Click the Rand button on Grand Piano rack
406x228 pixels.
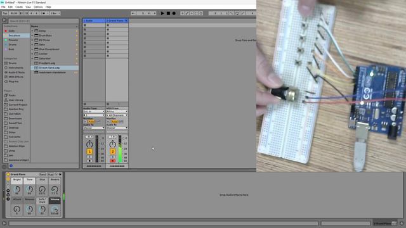[x=43, y=175]
